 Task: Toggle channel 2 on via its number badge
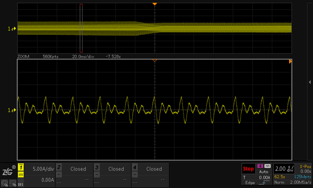(x=59, y=167)
